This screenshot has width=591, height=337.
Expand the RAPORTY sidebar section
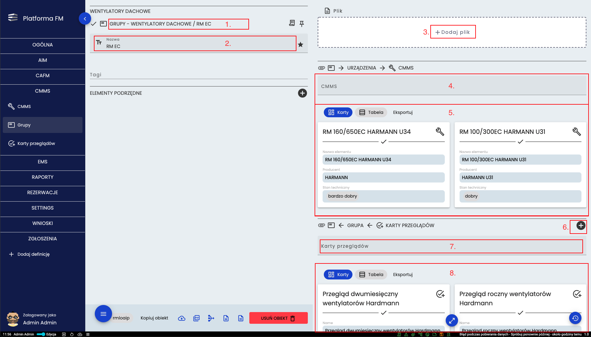pyautogui.click(x=42, y=177)
